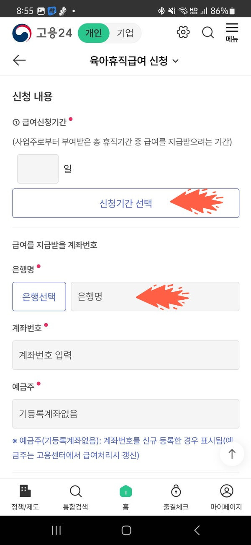The height and width of the screenshot is (545, 251).
Task: Go to 홈 in bottom navigation
Action: coord(125,497)
